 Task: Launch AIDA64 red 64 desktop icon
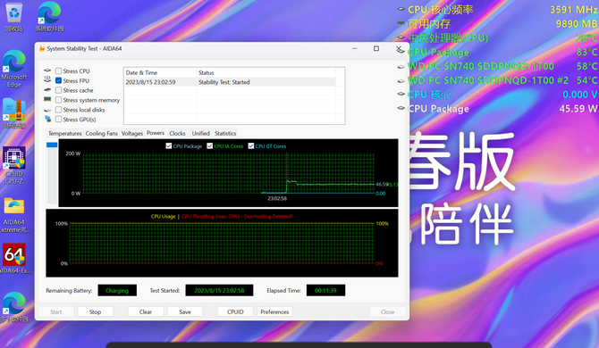pyautogui.click(x=14, y=259)
